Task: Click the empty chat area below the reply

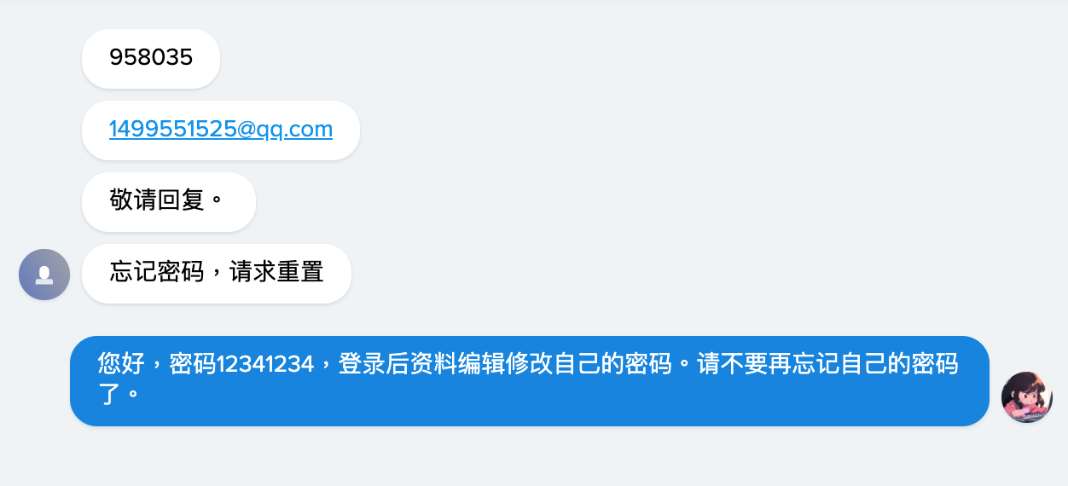Action: point(529,456)
